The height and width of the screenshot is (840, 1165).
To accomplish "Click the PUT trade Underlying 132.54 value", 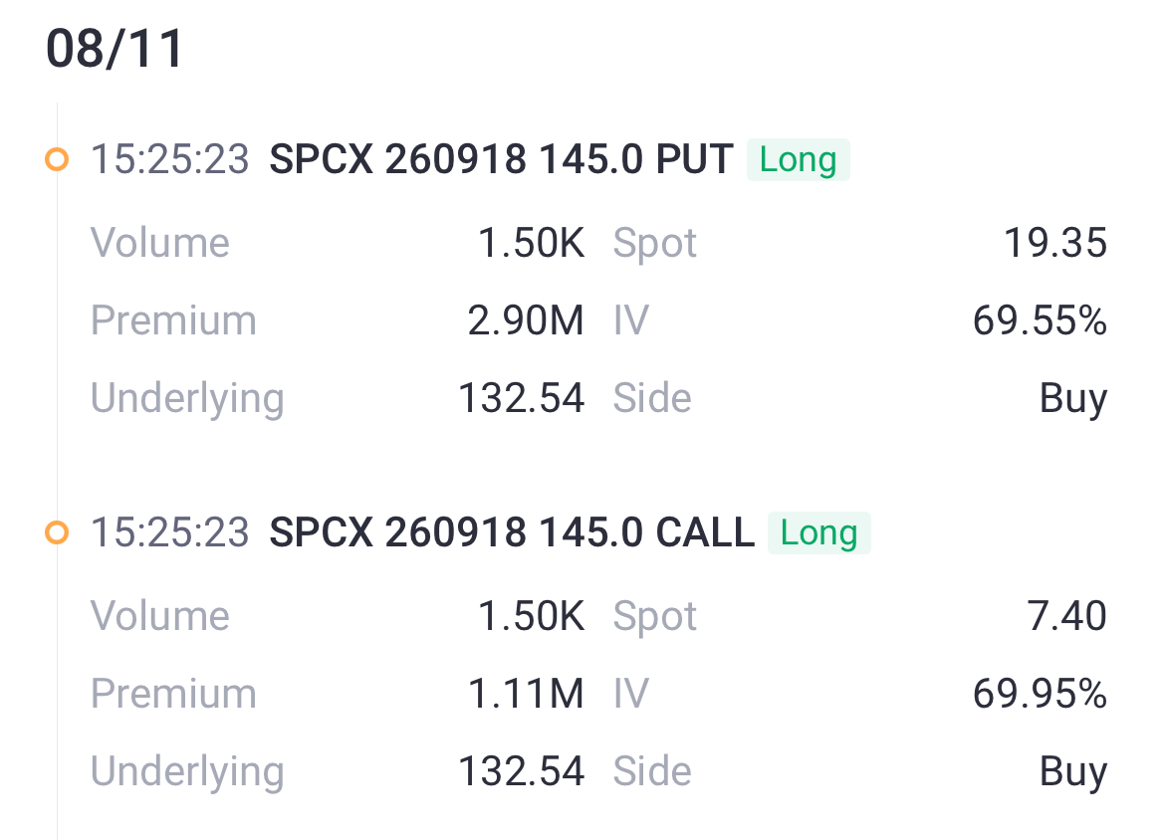I will pos(522,398).
